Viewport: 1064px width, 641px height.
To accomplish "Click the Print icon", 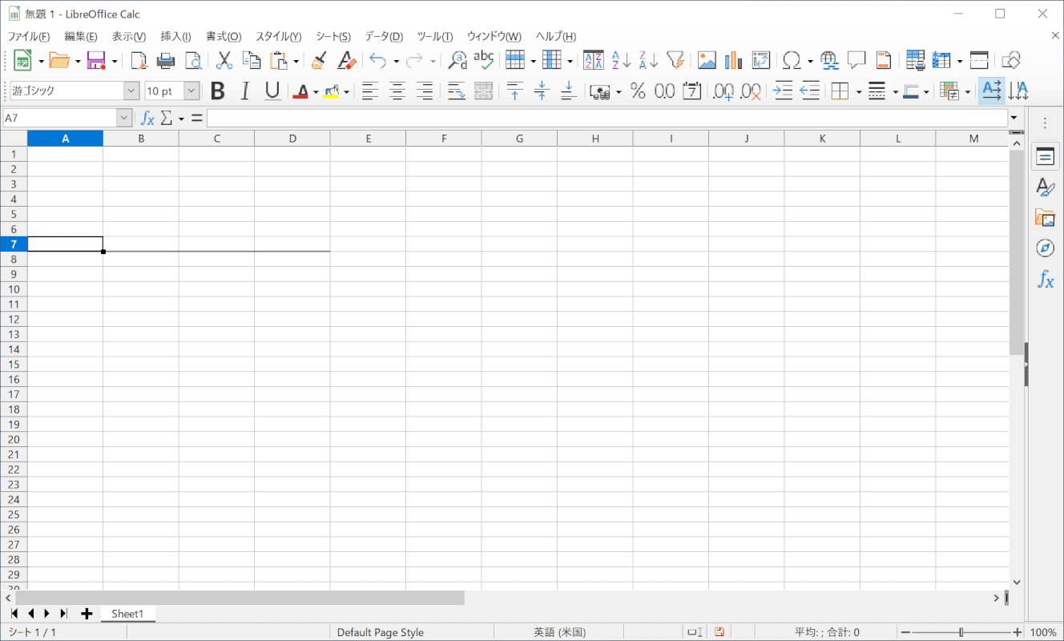I will (x=166, y=60).
